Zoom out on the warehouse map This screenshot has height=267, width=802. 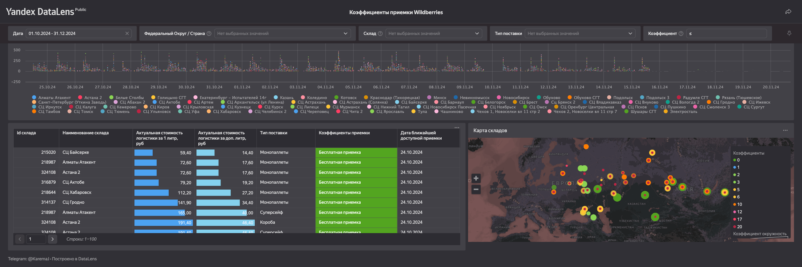tap(476, 189)
